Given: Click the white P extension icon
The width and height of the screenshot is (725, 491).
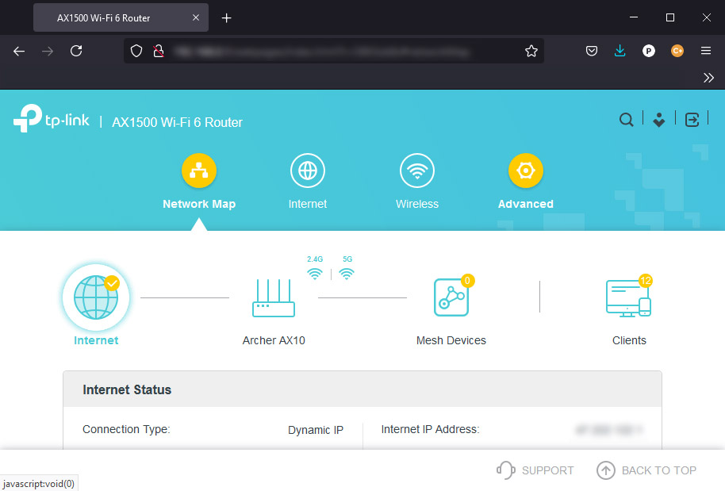Looking at the screenshot, I should (x=649, y=51).
